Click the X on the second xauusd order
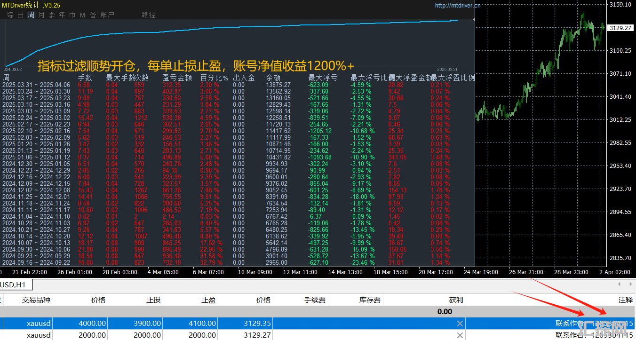 point(460,335)
